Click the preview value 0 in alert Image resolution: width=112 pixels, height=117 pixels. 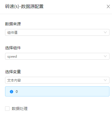click(17, 91)
